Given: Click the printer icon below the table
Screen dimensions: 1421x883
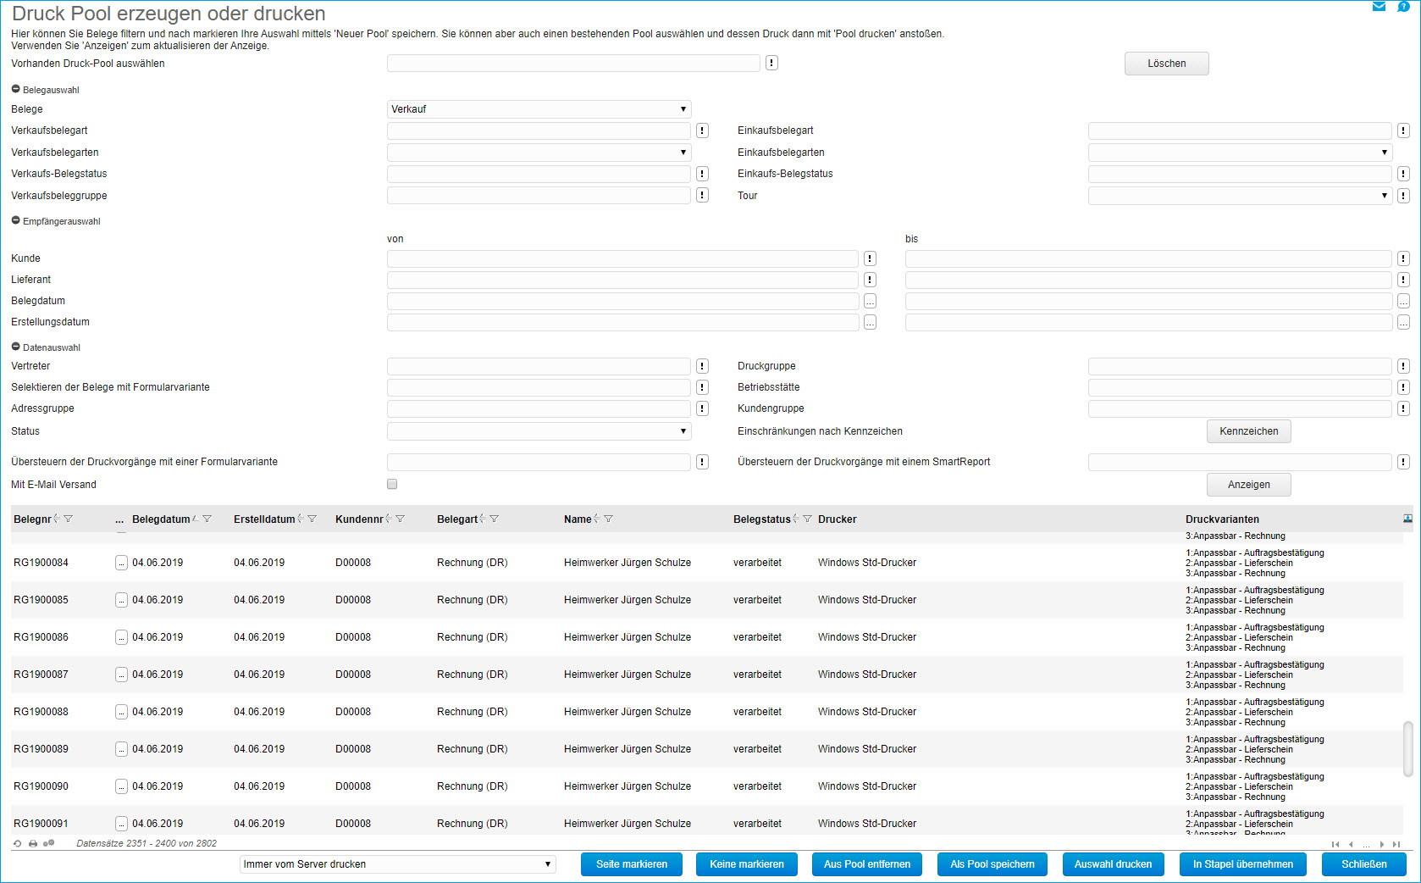Looking at the screenshot, I should click(x=33, y=843).
